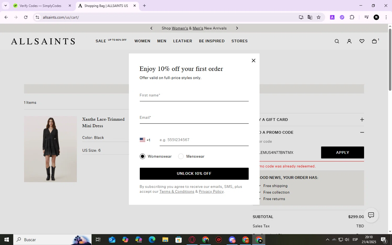Focus the First name field

(x=194, y=95)
